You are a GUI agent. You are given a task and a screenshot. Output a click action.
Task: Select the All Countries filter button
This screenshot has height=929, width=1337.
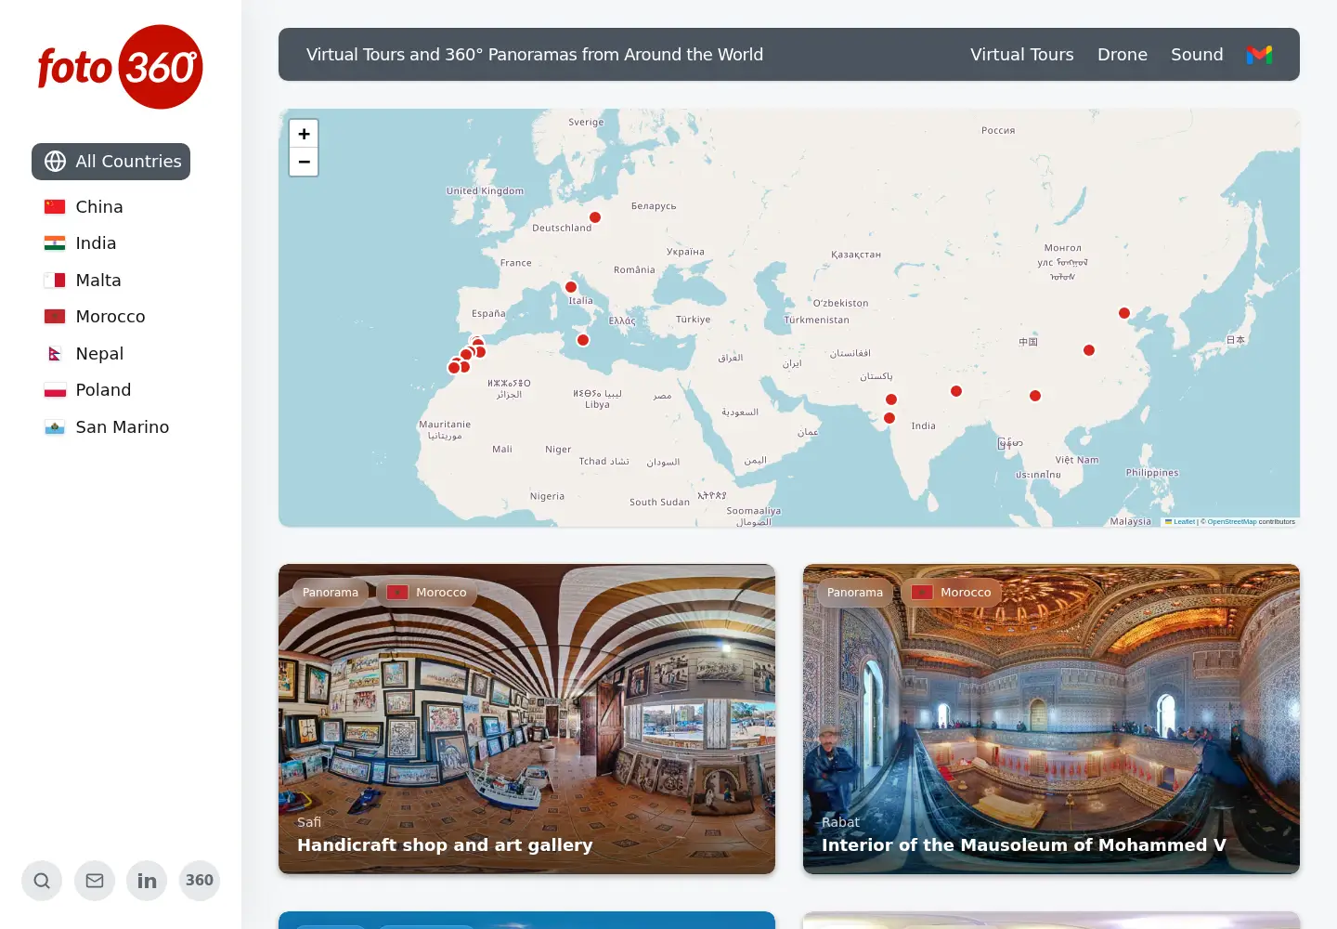pos(110,162)
